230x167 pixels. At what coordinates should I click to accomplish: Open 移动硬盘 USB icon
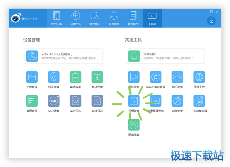[x=98, y=77]
